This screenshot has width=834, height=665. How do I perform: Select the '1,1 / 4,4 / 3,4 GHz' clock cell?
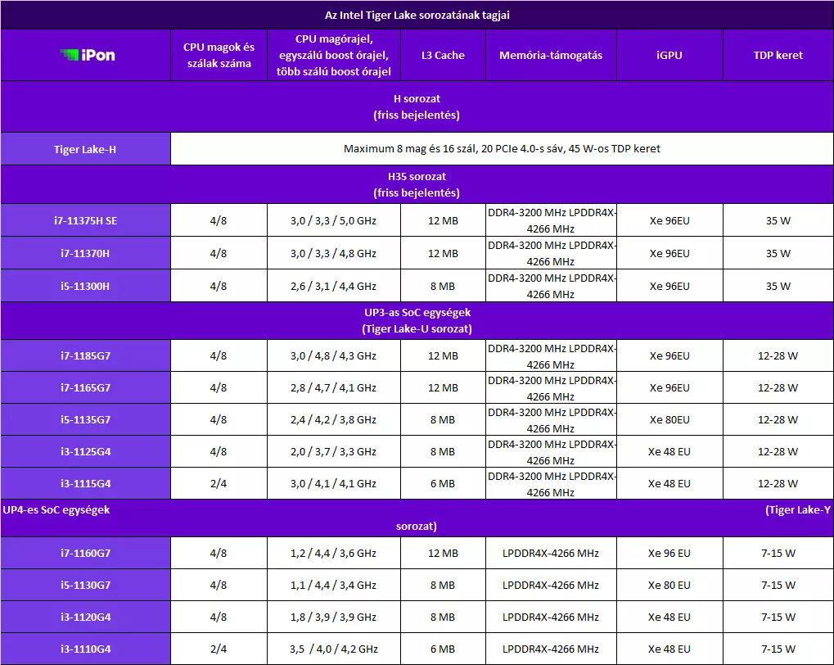point(333,585)
